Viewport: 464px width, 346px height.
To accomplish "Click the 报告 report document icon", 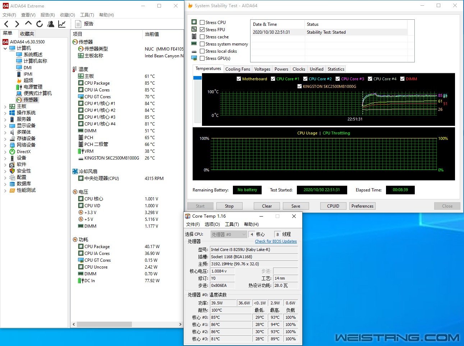I will pyautogui.click(x=78, y=24).
